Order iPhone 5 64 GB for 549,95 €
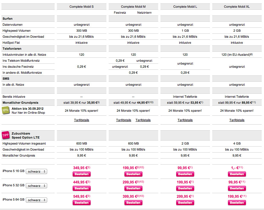This screenshot has width=264, height=210. click(x=82, y=203)
